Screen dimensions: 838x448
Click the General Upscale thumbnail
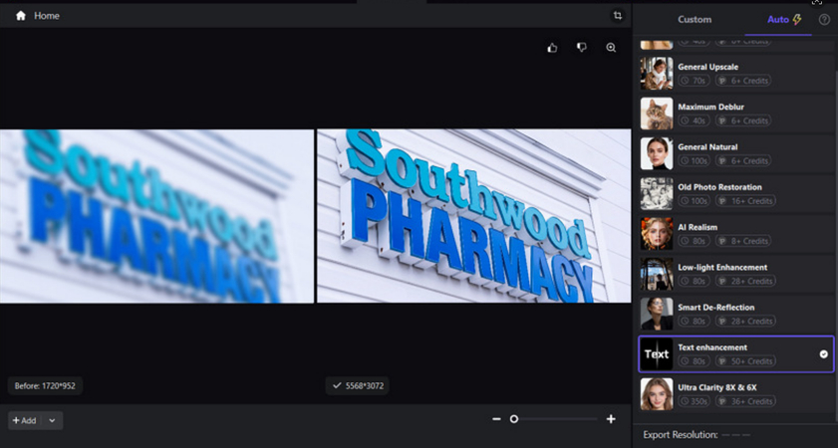coord(657,74)
